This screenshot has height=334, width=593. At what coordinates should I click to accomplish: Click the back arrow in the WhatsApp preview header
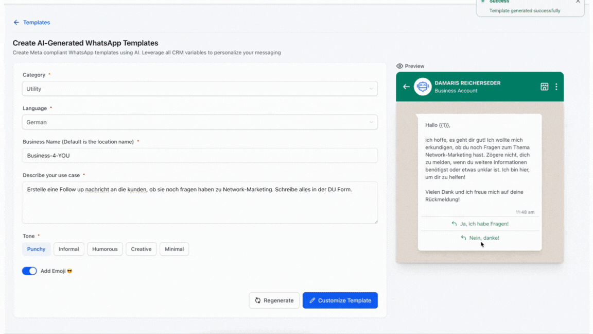(406, 87)
